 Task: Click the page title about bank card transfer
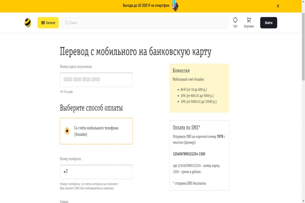click(x=136, y=52)
